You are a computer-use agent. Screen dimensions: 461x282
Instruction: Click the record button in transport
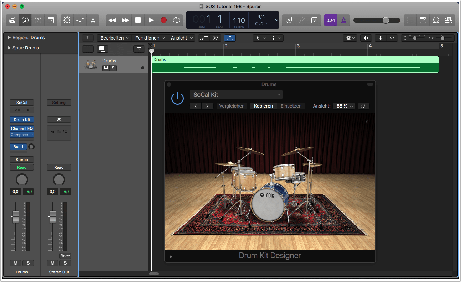point(164,20)
